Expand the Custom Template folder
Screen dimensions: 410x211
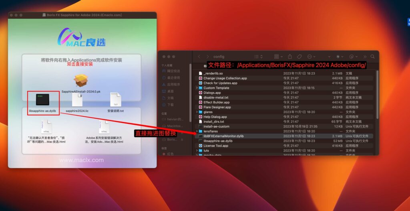pyautogui.click(x=197, y=88)
